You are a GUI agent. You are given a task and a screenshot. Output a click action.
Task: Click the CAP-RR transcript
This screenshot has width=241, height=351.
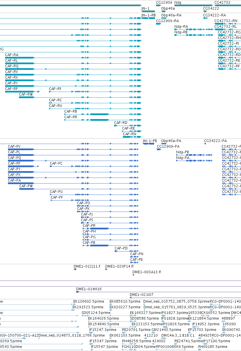103,120
